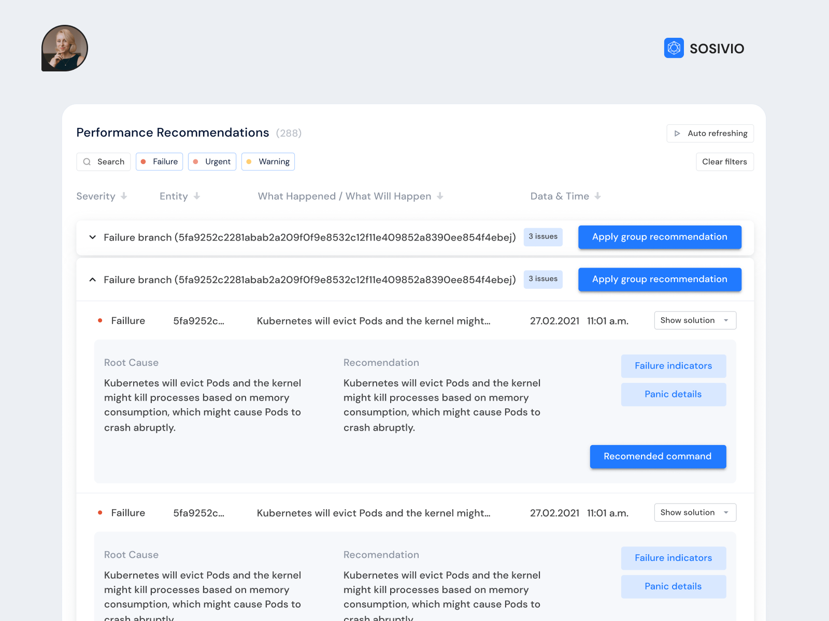Viewport: 829px width, 621px height.
Task: Apply group recommendation for second Failure branch
Action: coord(660,279)
